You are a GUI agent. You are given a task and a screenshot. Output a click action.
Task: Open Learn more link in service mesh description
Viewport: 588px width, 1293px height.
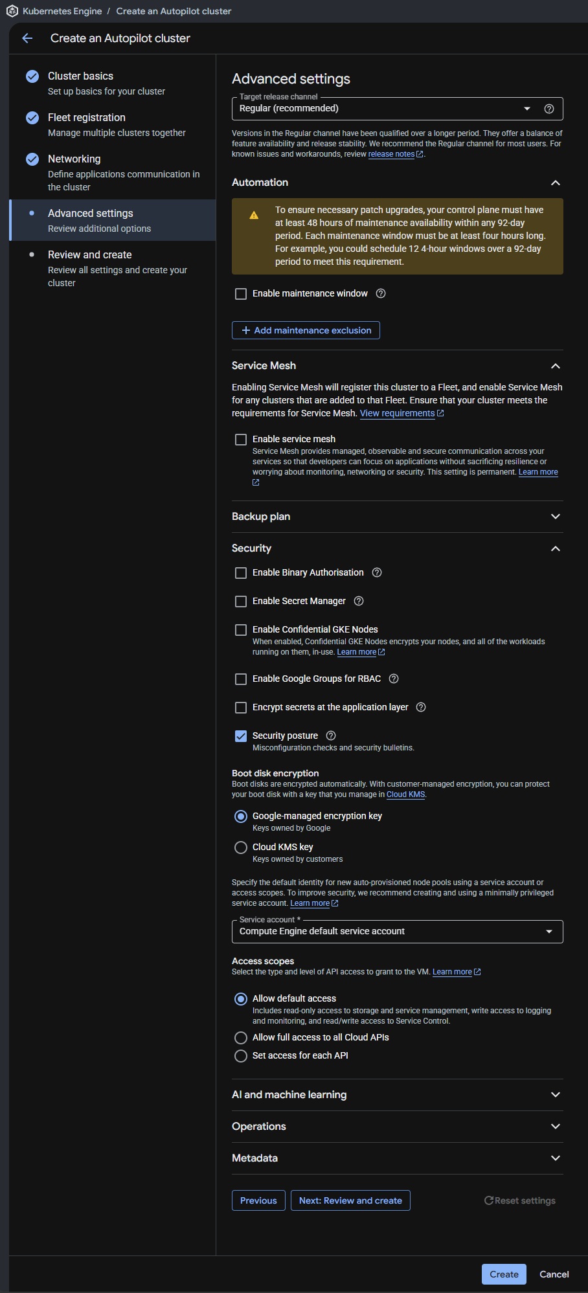538,472
